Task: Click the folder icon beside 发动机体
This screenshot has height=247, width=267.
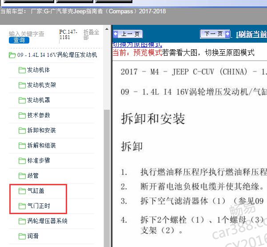Action: (22, 70)
